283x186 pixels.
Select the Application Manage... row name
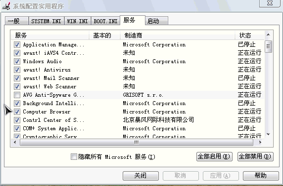tap(53, 45)
